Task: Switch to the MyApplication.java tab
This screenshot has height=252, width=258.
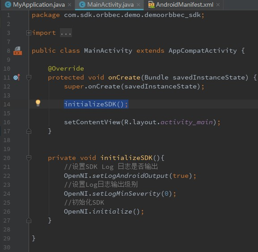Action: 39,4
